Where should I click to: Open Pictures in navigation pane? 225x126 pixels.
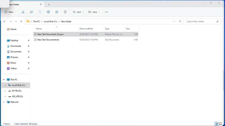12,57
